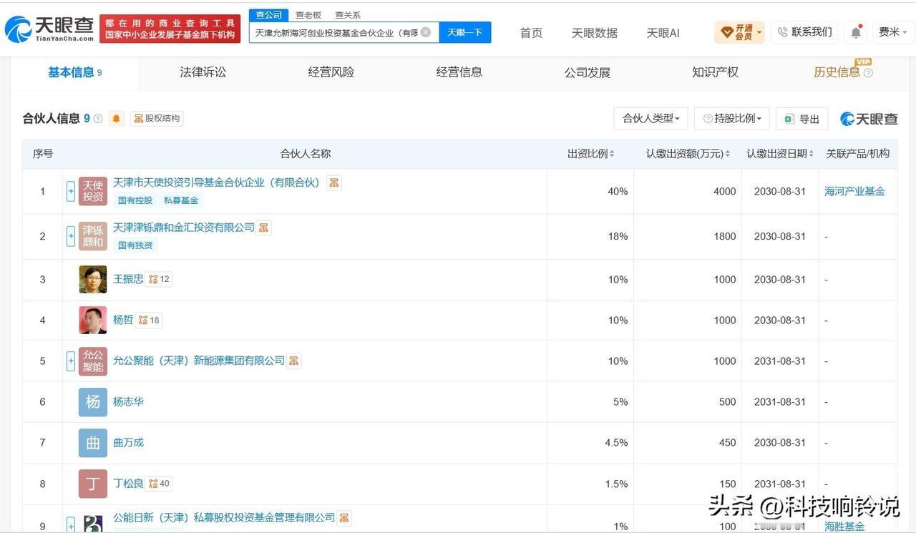Open 天眼数据 in the top navigation
The width and height of the screenshot is (916, 533).
594,33
